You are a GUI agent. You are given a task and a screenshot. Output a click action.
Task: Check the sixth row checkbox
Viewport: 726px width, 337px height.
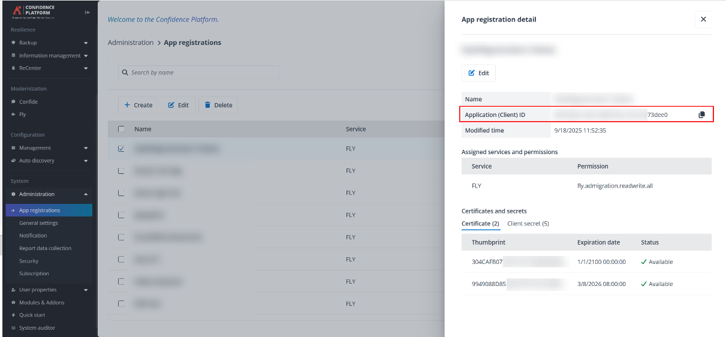(x=122, y=260)
